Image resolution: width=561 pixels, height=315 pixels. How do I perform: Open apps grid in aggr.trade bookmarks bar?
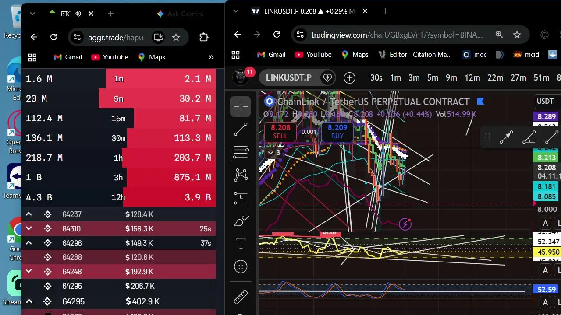click(x=32, y=57)
